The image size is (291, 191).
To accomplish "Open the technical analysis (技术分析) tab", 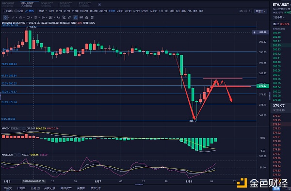I will [96, 188].
